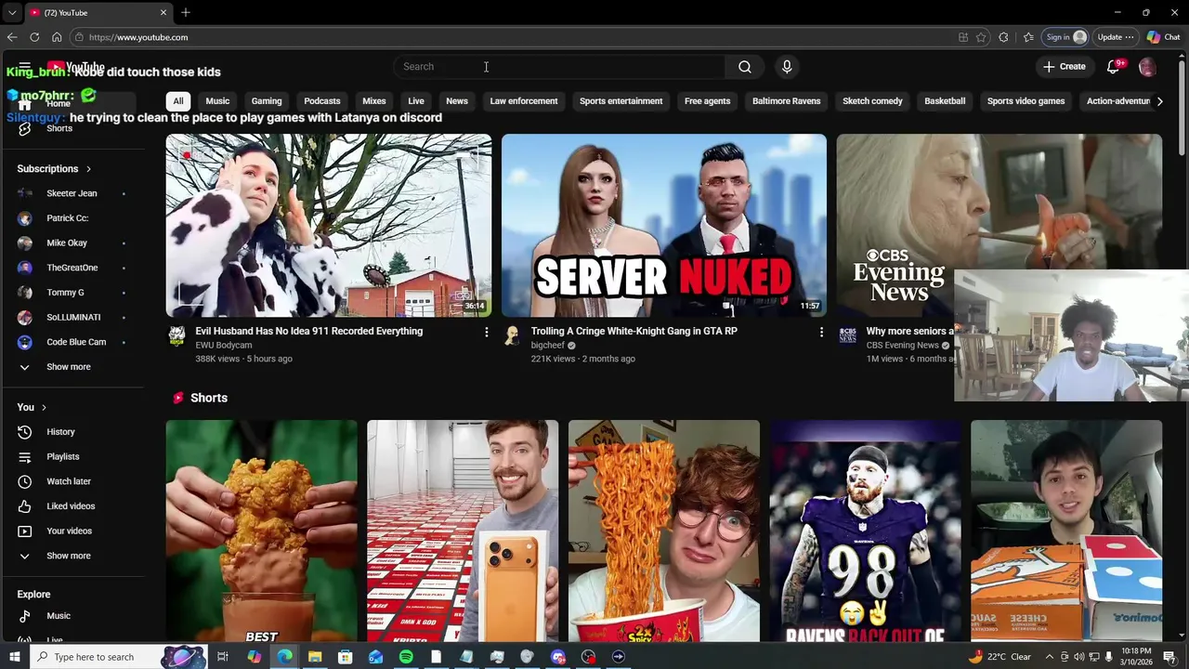This screenshot has width=1189, height=669.
Task: Open options menu for Trolling GTA RP video
Action: [x=821, y=332]
